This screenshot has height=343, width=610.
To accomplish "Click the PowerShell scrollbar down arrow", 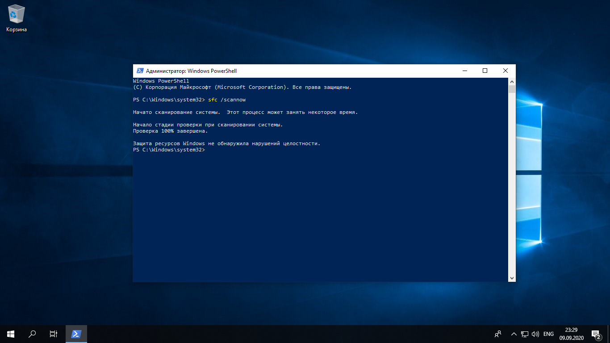I will [x=512, y=278].
